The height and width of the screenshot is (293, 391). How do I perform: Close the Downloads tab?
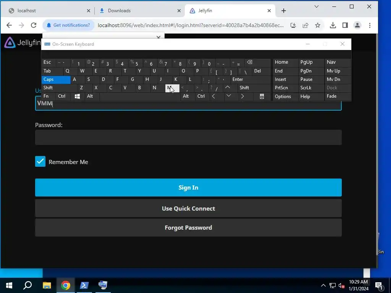click(179, 11)
